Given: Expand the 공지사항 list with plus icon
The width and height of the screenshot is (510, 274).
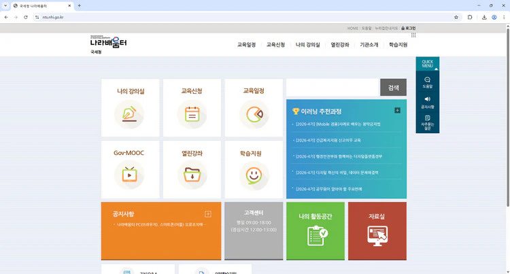Looking at the screenshot, I should [x=208, y=214].
